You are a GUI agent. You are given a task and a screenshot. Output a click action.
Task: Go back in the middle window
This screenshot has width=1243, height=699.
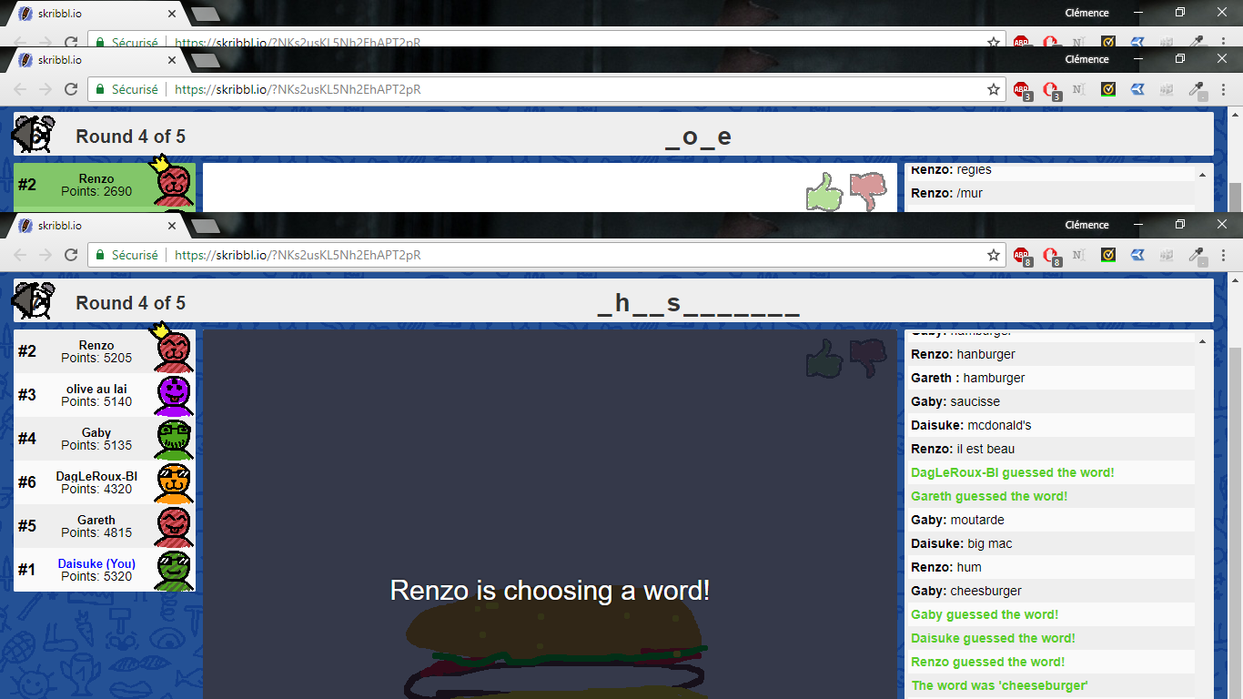20,90
